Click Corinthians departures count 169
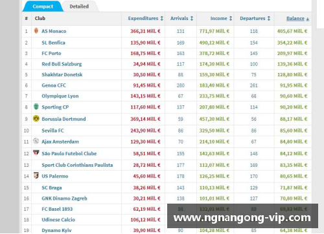The height and width of the screenshot is (234, 324). pos(254,165)
